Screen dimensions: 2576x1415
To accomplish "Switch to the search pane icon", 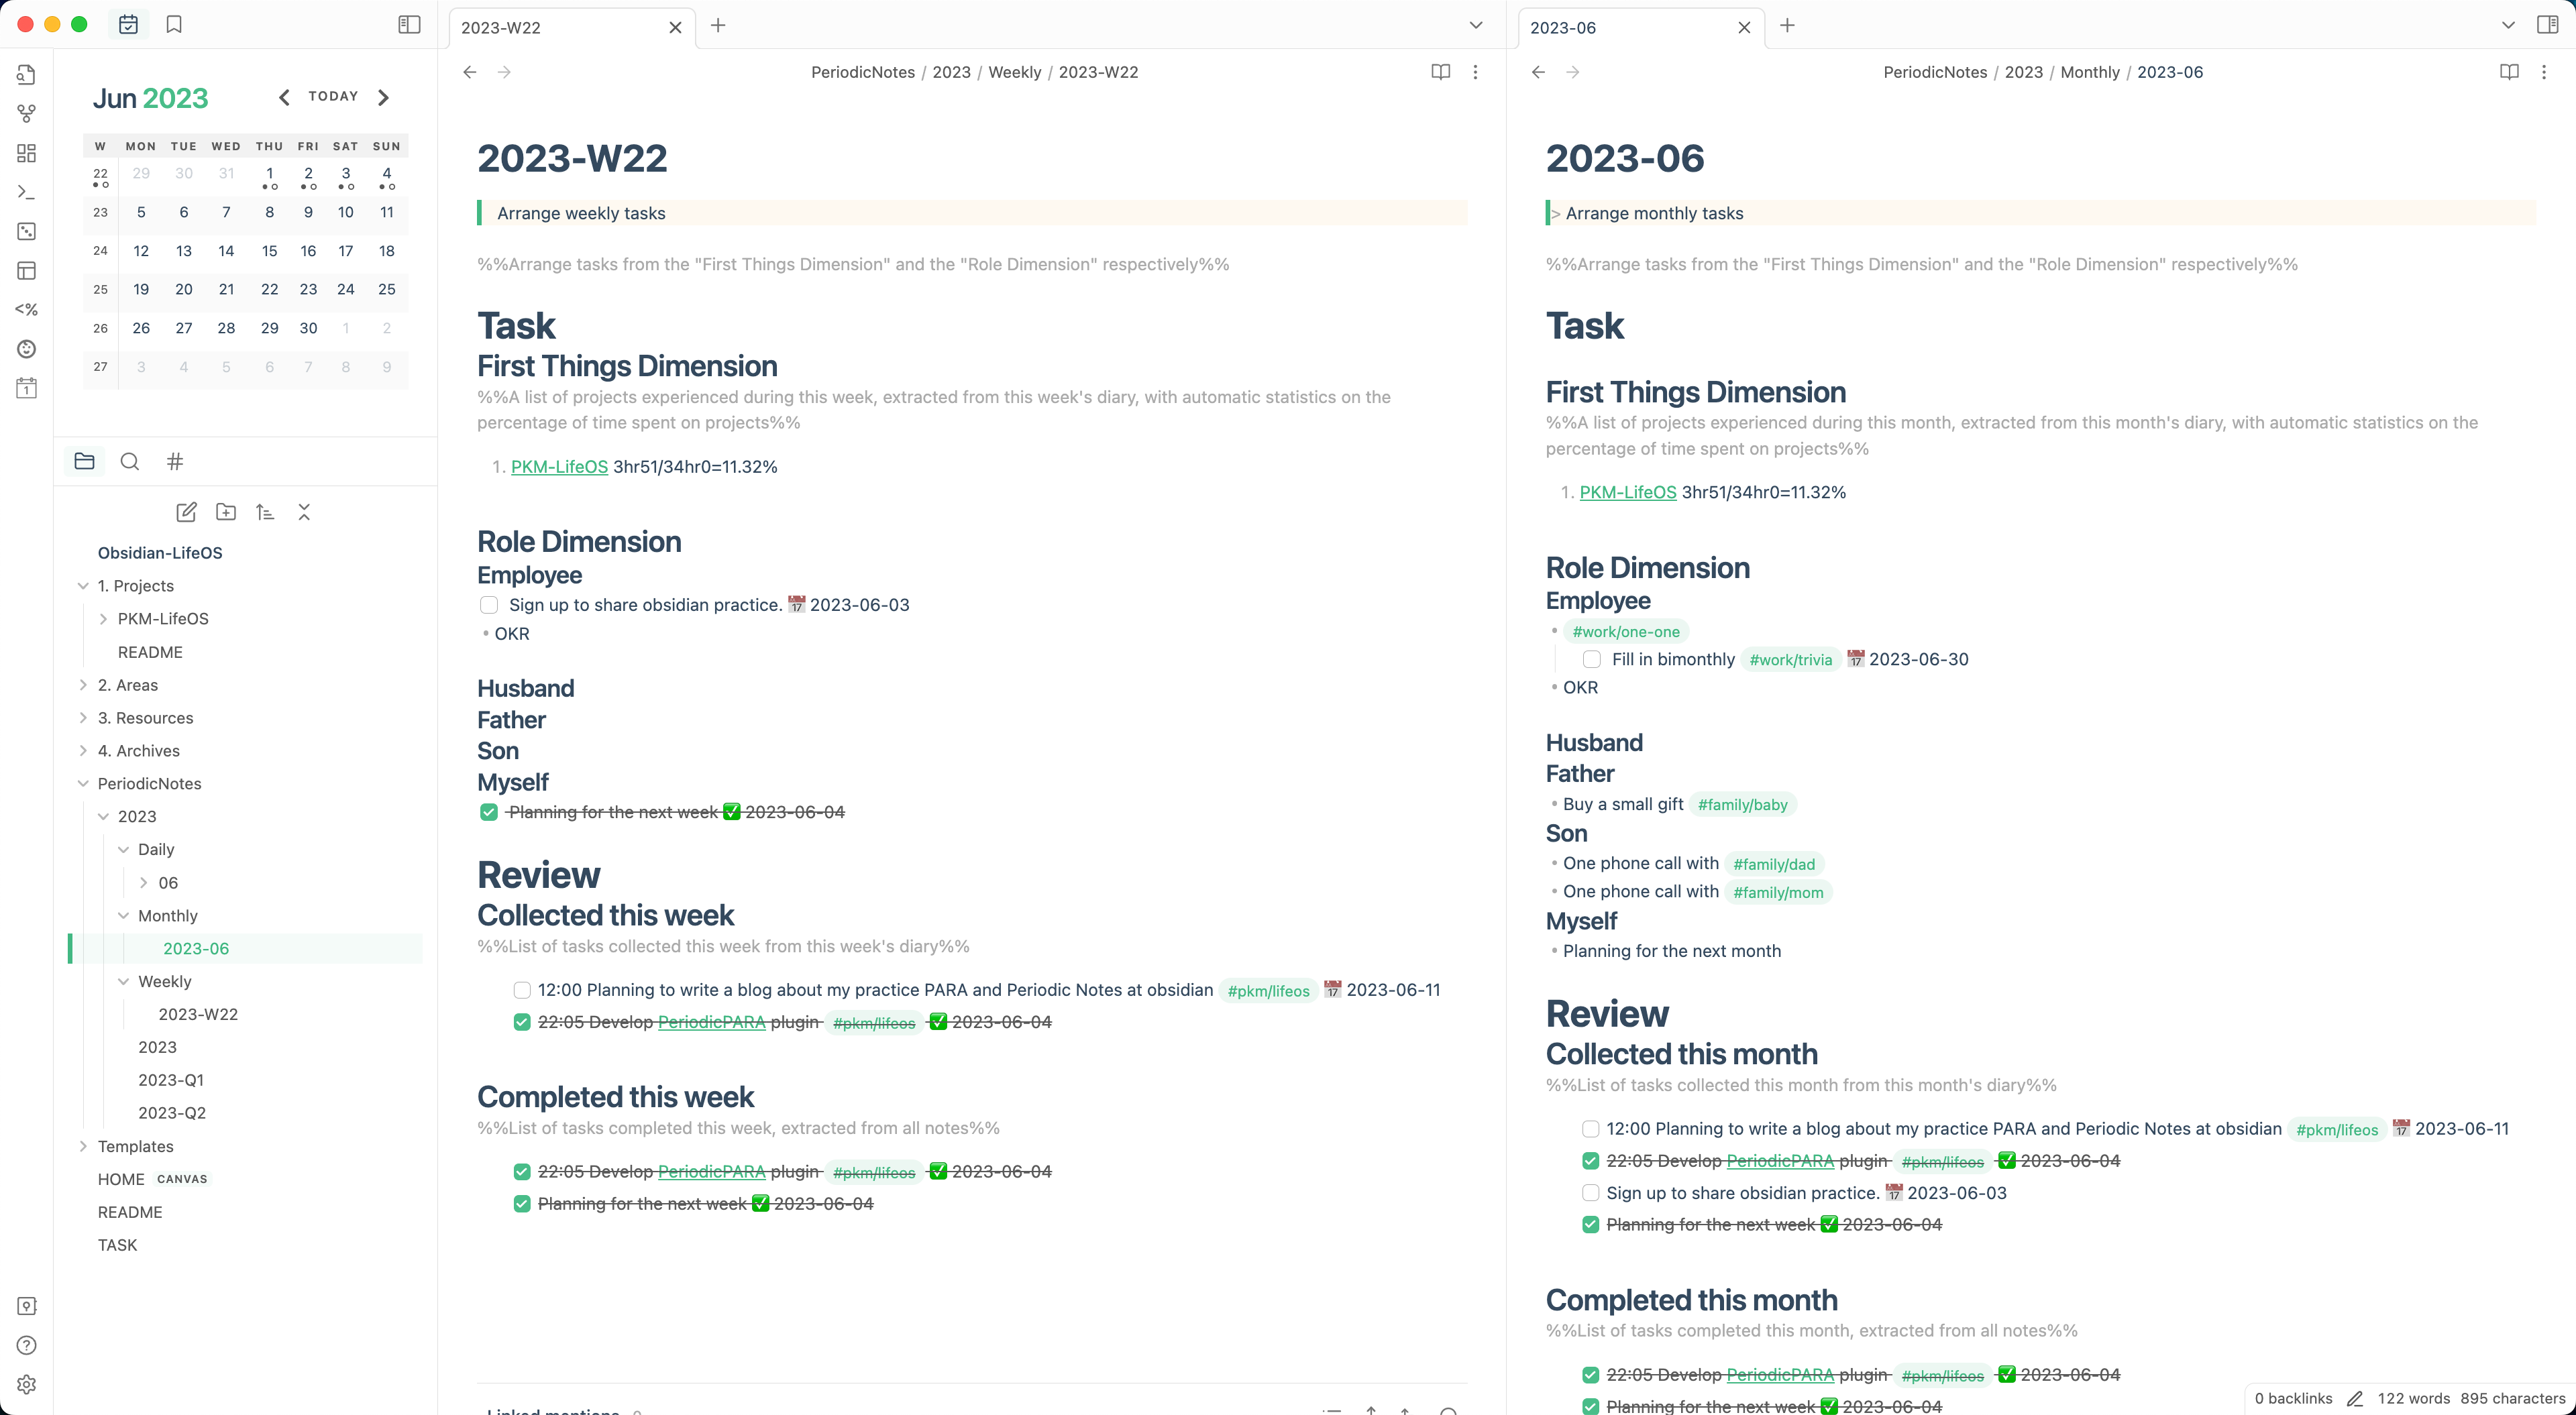I will coord(130,461).
